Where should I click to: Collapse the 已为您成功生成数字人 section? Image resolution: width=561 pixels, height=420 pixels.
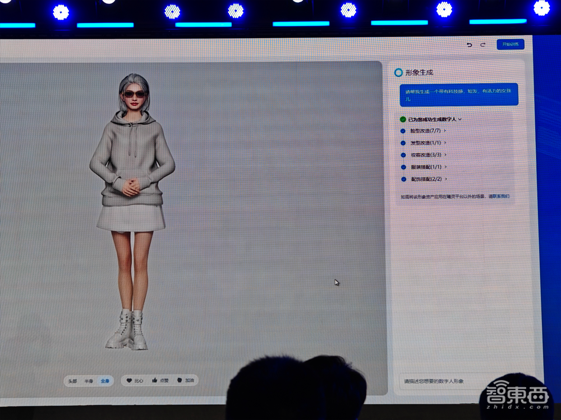[460, 119]
